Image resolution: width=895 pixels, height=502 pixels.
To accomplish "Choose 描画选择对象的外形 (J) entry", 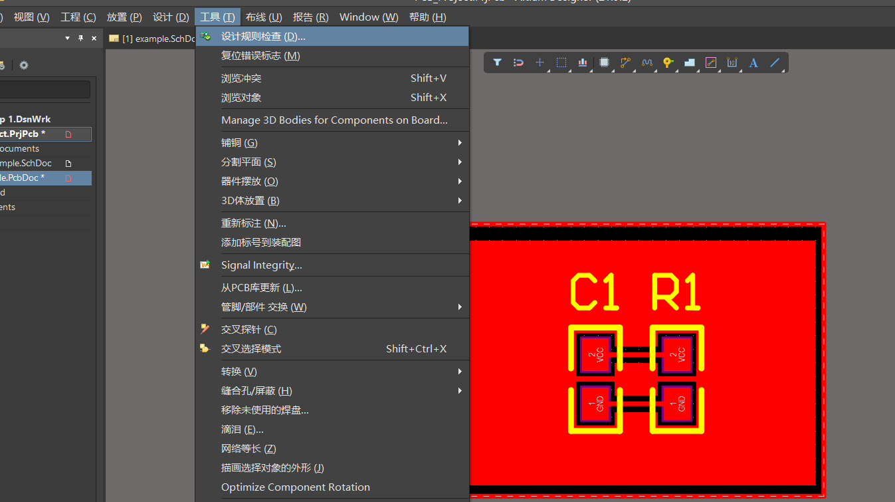I will pos(332,468).
